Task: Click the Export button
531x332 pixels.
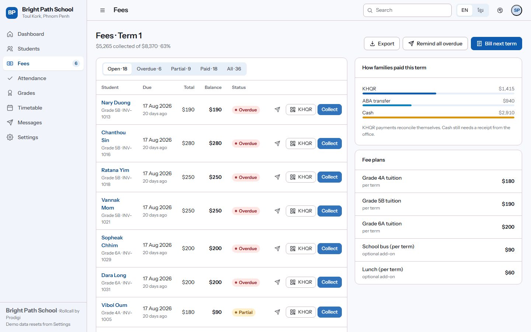Action: (382, 44)
